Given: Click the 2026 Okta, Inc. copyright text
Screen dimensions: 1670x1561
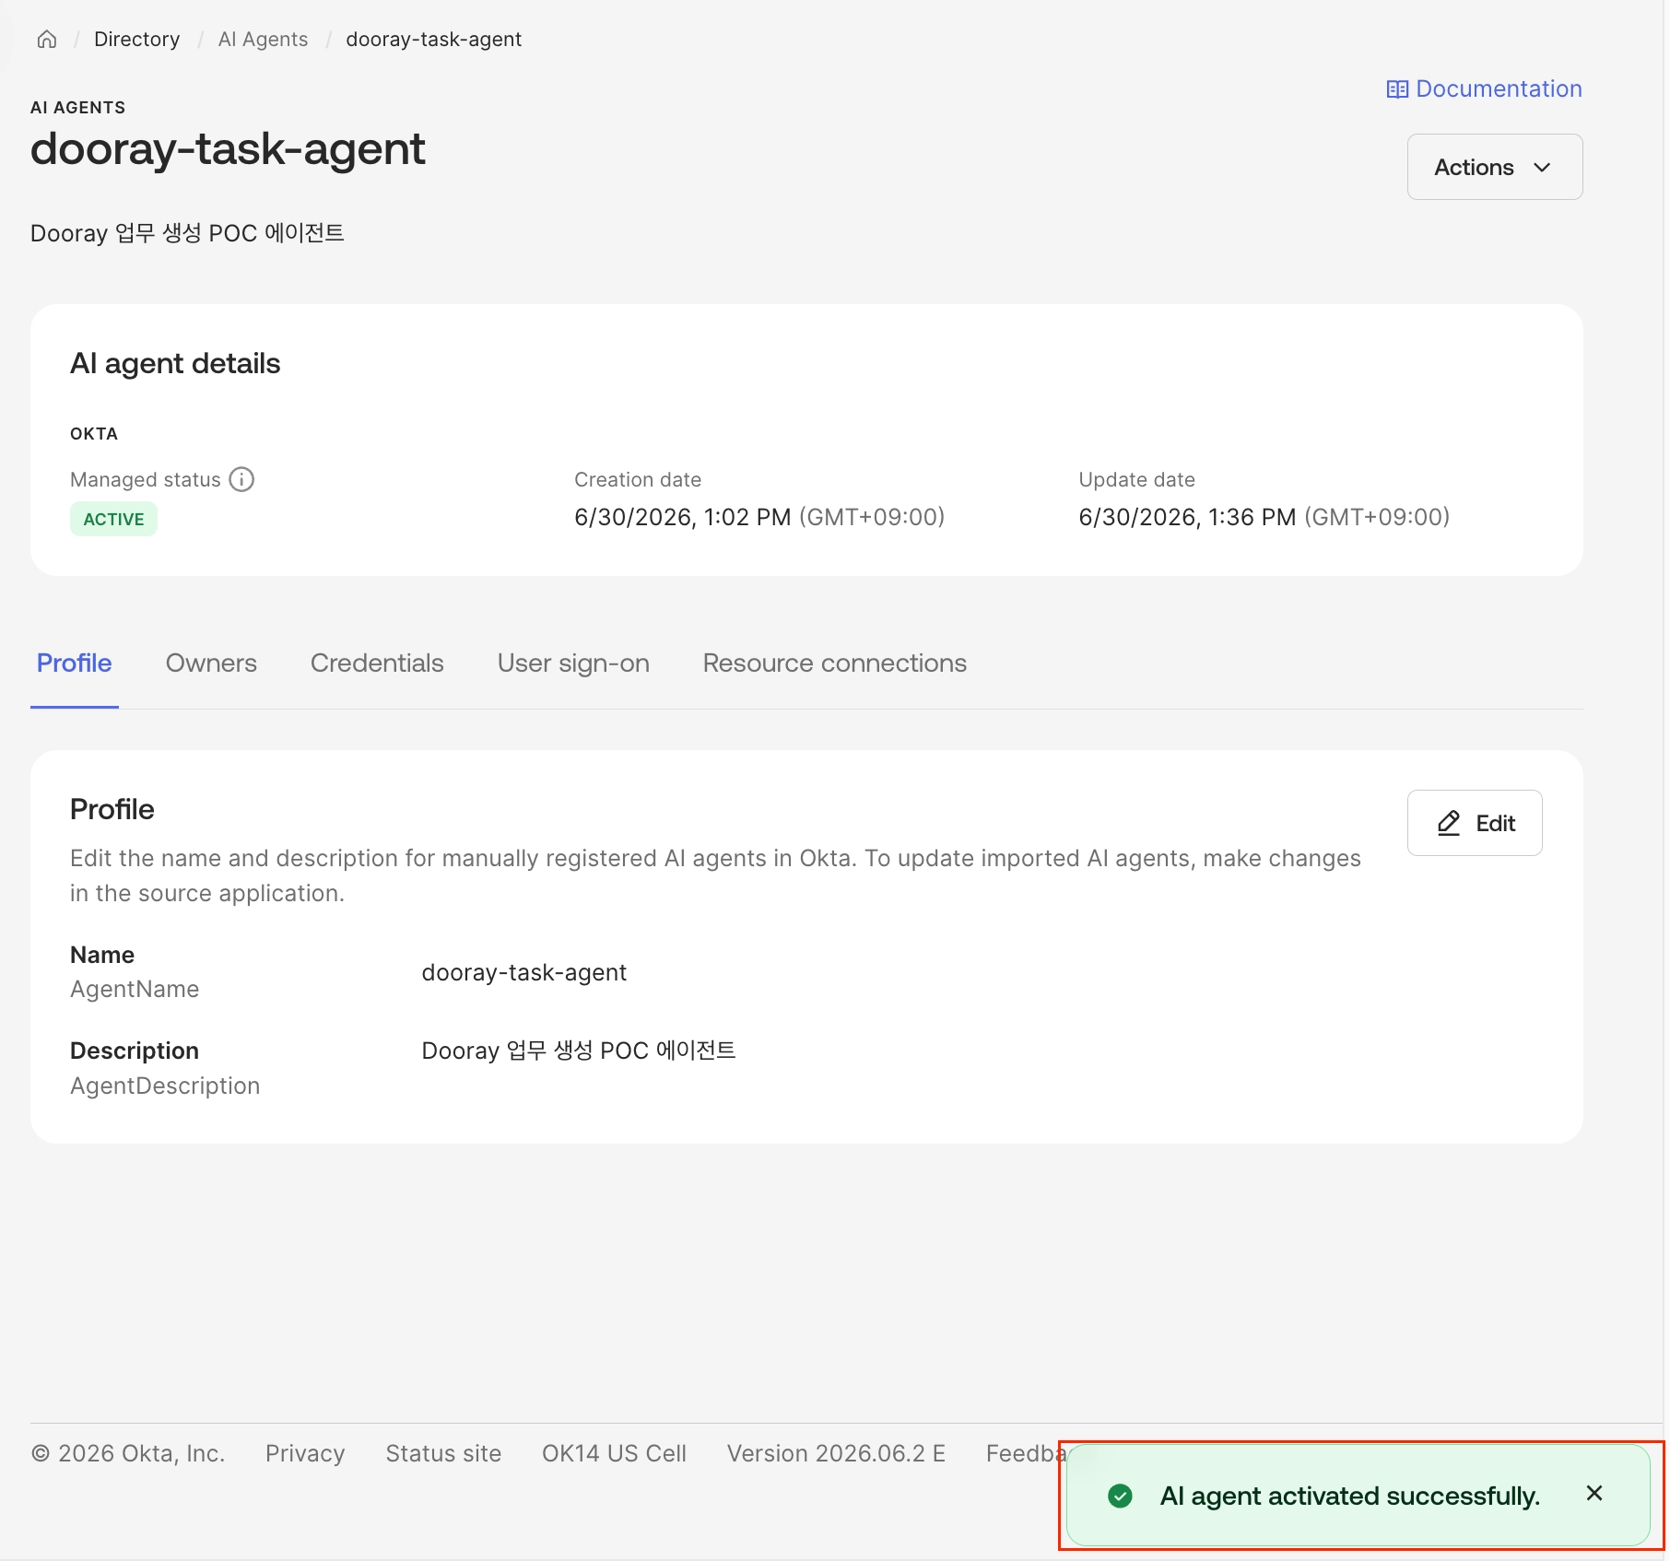Looking at the screenshot, I should [x=128, y=1453].
